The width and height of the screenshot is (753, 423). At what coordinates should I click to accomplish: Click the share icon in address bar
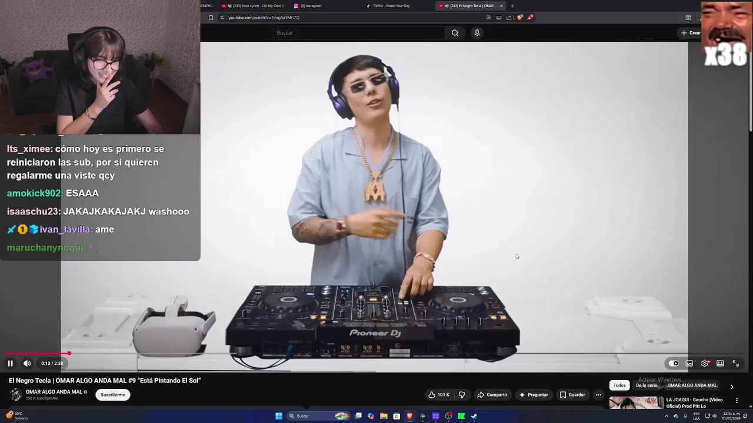tap(509, 18)
